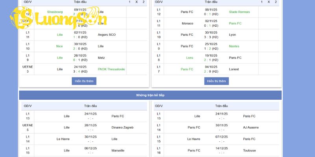Open the Stade Rennais team link
This screenshot has height=157, width=315.
pyautogui.click(x=239, y=12)
